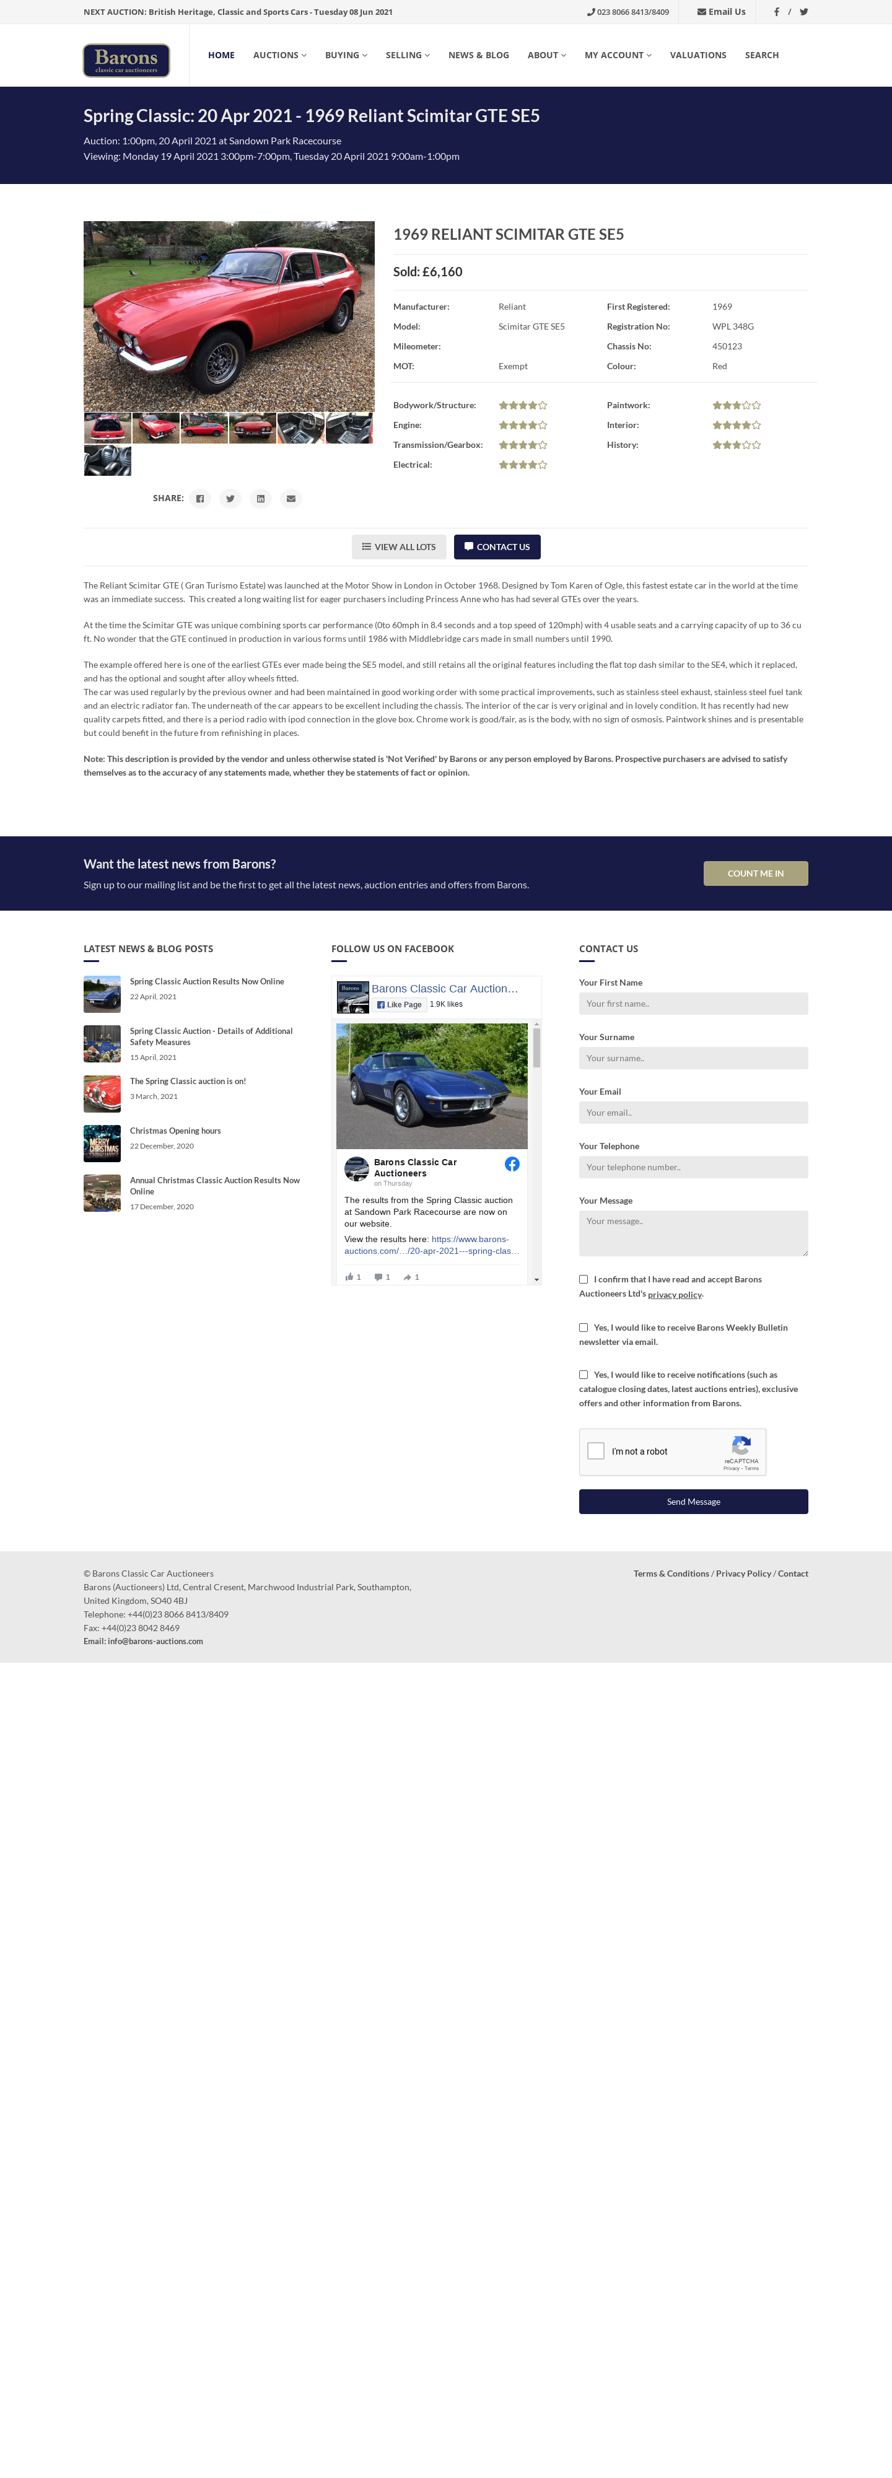Expand the About menu

tap(546, 56)
